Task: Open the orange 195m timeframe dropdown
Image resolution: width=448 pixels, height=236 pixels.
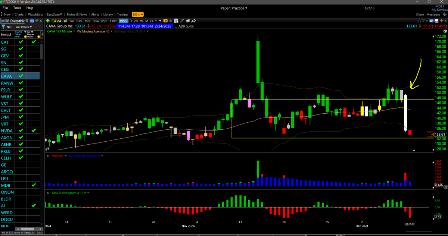Action: click(137, 14)
